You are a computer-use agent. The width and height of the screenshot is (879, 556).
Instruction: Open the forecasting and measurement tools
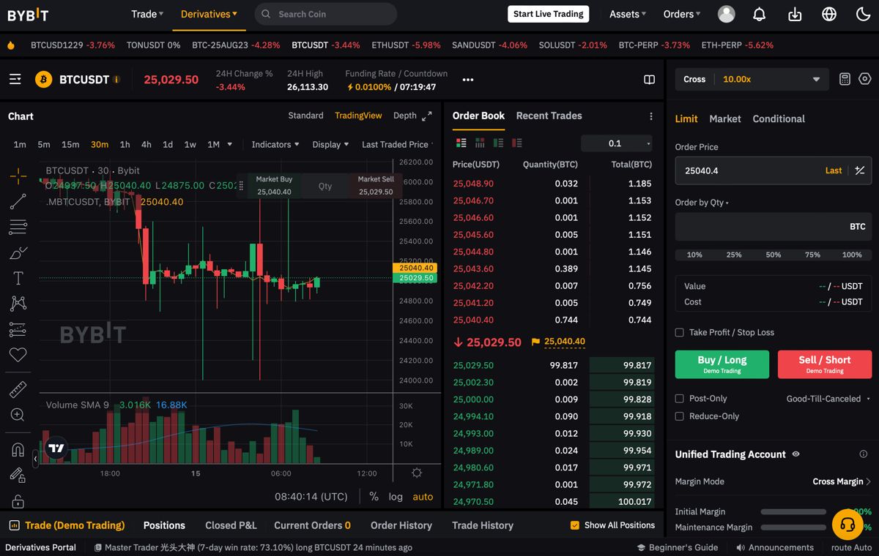pos(18,329)
